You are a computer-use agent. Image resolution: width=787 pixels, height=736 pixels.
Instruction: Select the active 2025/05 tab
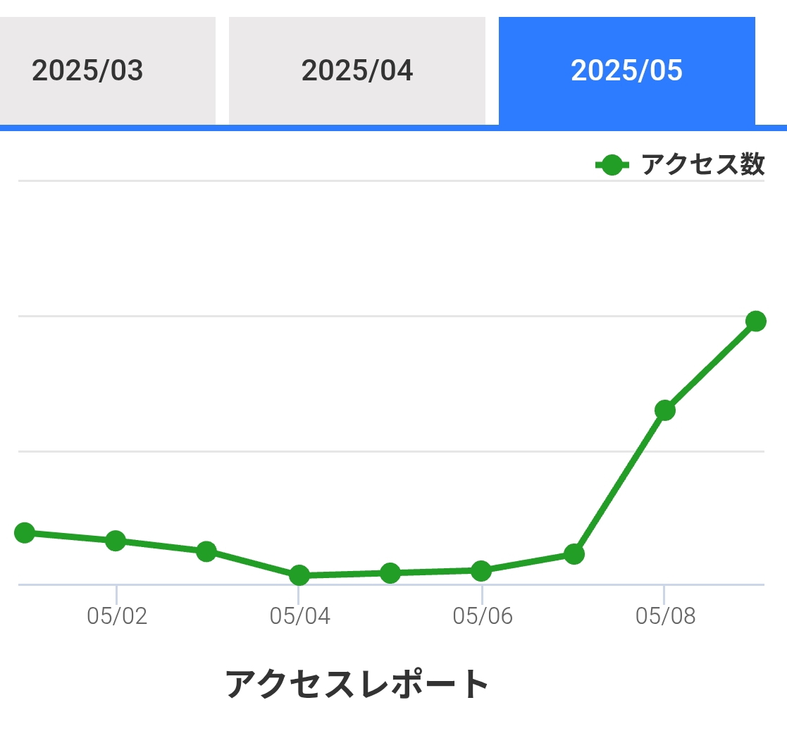tap(627, 70)
